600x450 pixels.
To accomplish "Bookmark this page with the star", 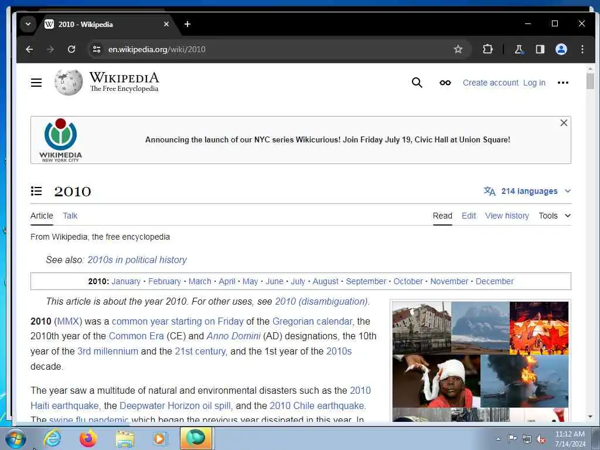I will tap(458, 49).
